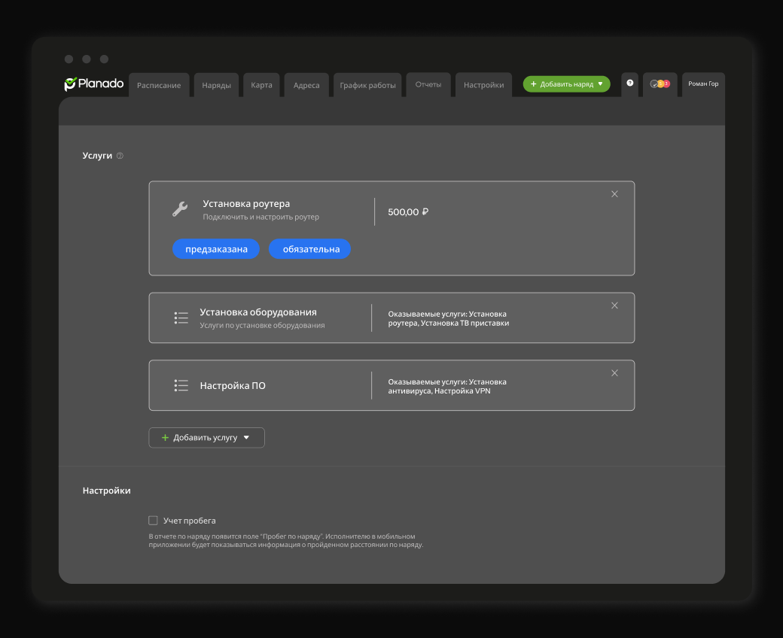Switch to the Наряды tab

click(216, 85)
